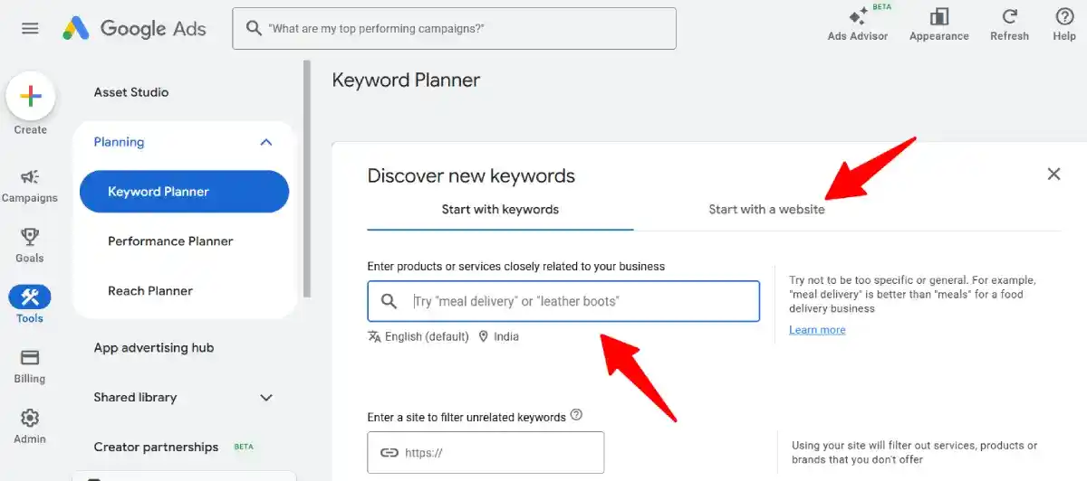Switch to Start with a website tab
1087x481 pixels.
[x=766, y=210]
